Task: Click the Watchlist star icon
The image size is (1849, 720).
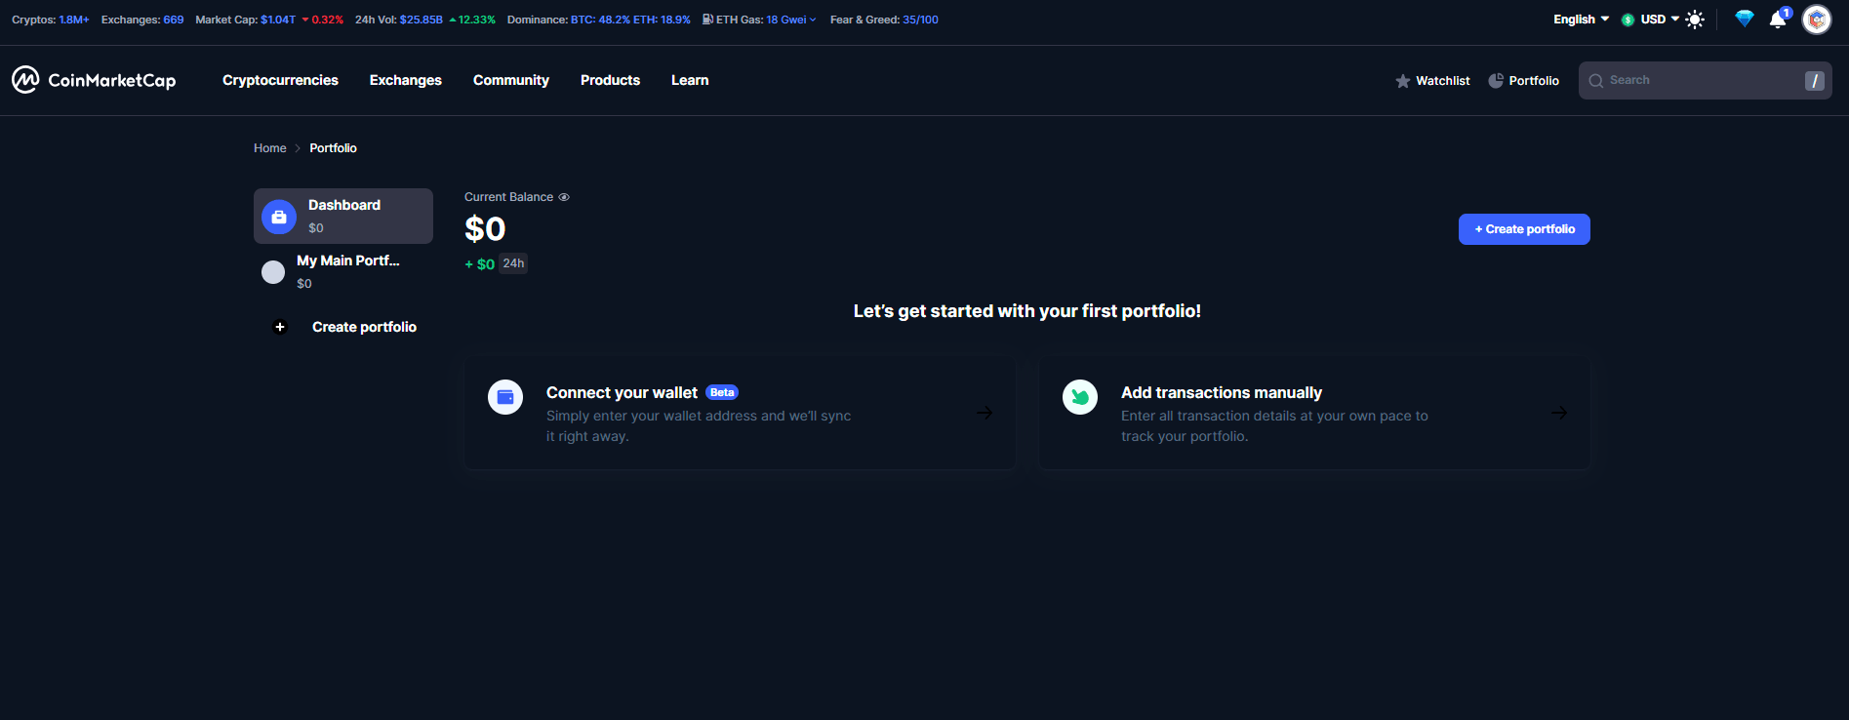Action: click(1403, 81)
